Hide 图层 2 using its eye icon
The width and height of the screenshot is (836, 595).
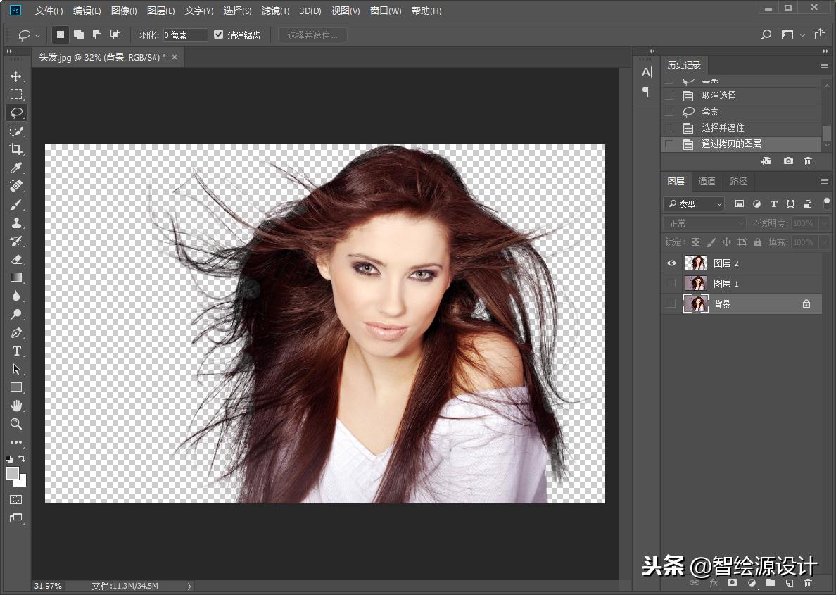[x=671, y=263]
